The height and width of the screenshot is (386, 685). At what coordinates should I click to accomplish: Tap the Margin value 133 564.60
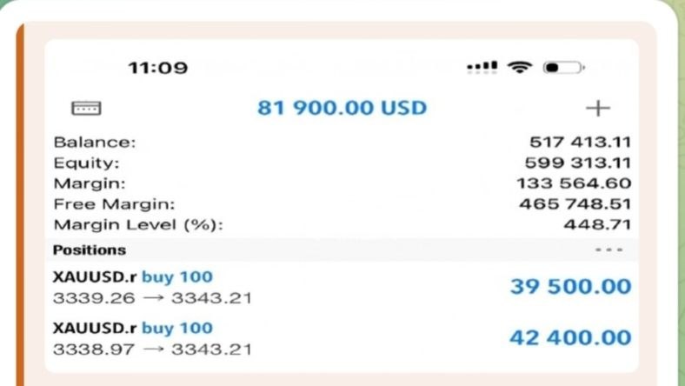pyautogui.click(x=574, y=183)
